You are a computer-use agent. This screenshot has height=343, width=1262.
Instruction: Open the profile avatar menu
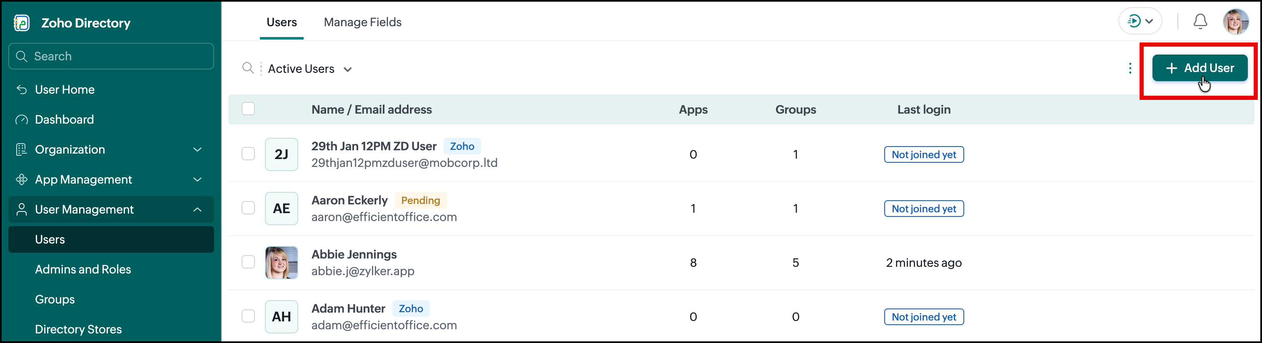tap(1235, 22)
